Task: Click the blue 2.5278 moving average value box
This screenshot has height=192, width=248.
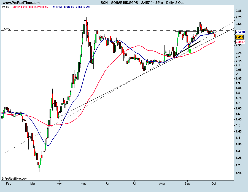Action: pyautogui.click(x=240, y=32)
